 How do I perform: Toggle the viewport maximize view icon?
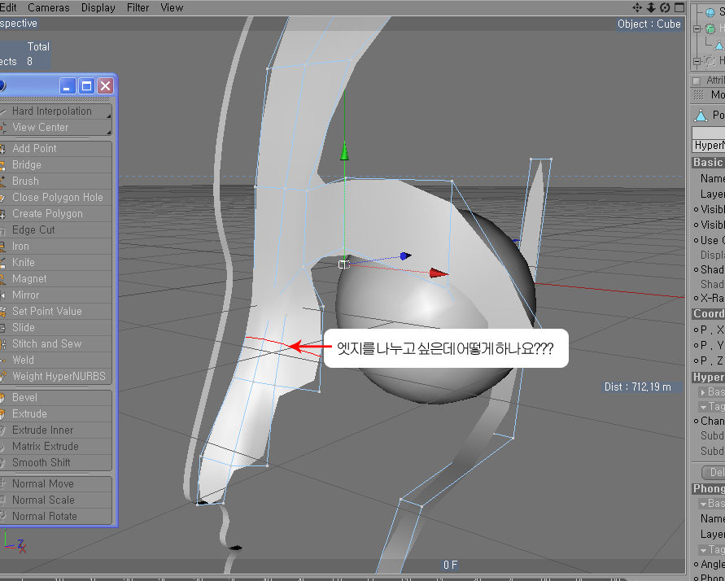pos(678,7)
